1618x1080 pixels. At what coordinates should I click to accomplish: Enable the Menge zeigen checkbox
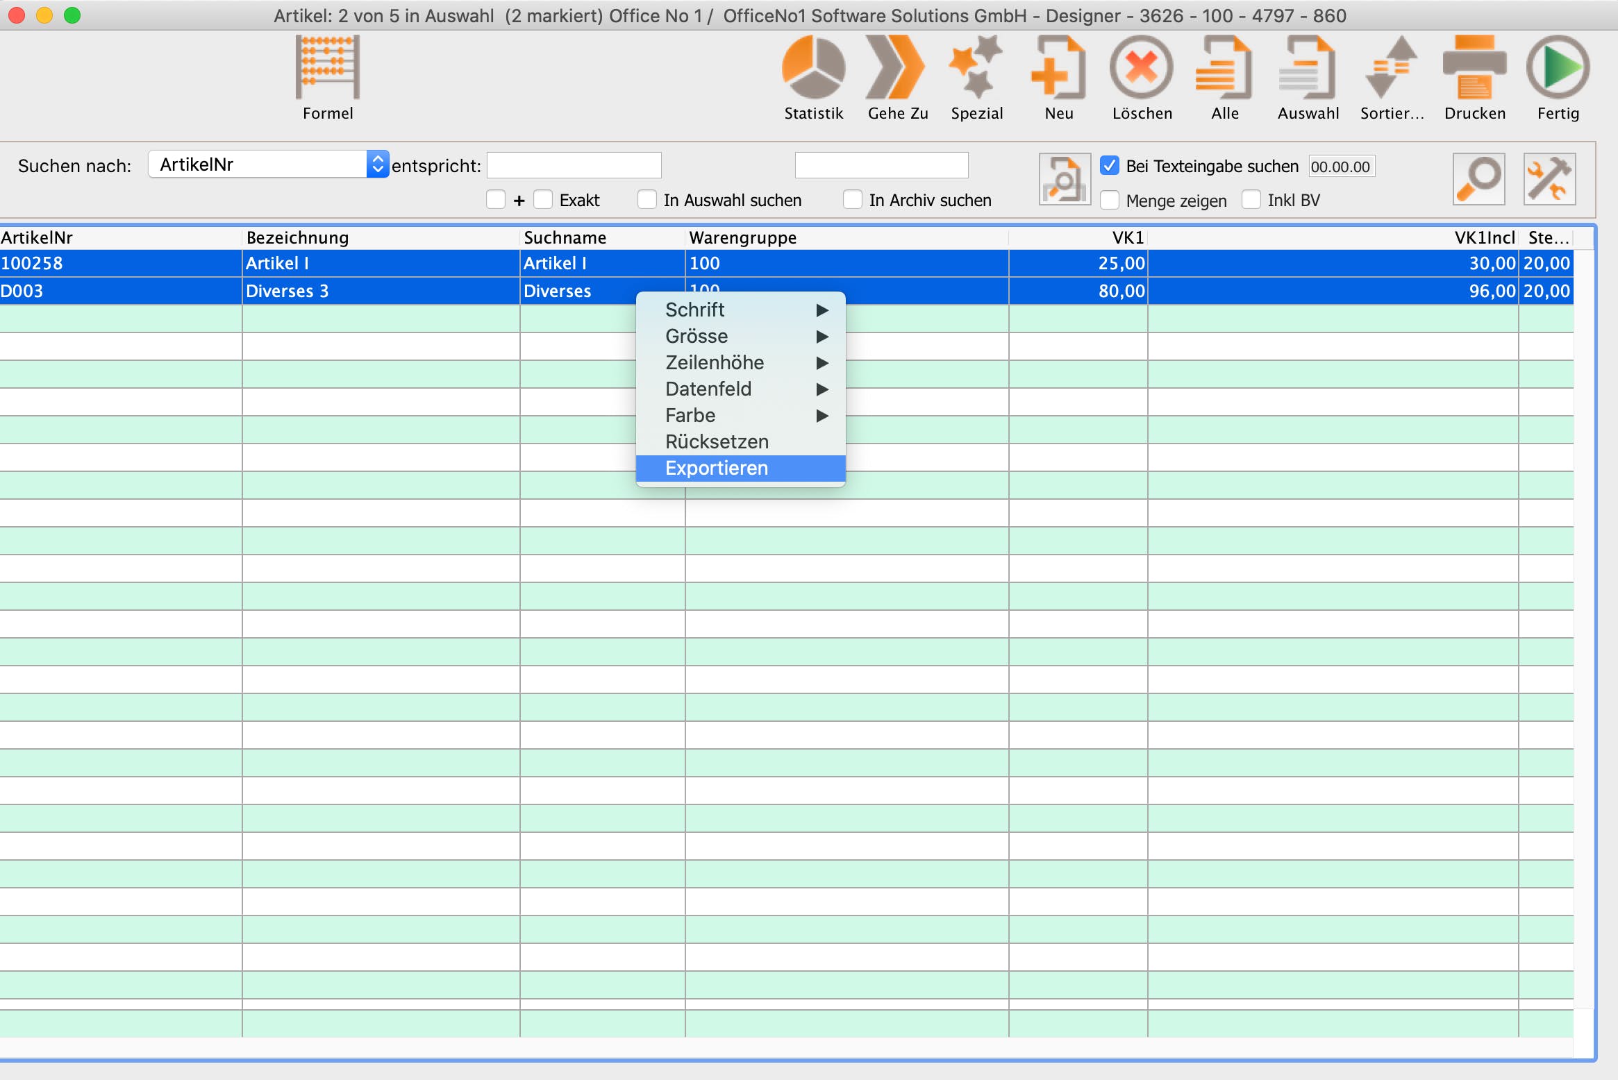click(x=1110, y=200)
